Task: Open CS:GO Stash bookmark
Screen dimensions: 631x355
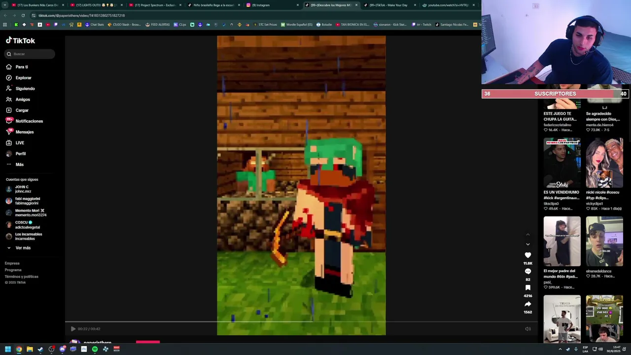Action: [124, 25]
